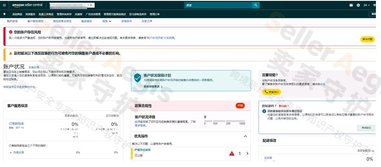Click the 了解更多信息 link
This screenshot has width=381, height=167.
point(165,123)
